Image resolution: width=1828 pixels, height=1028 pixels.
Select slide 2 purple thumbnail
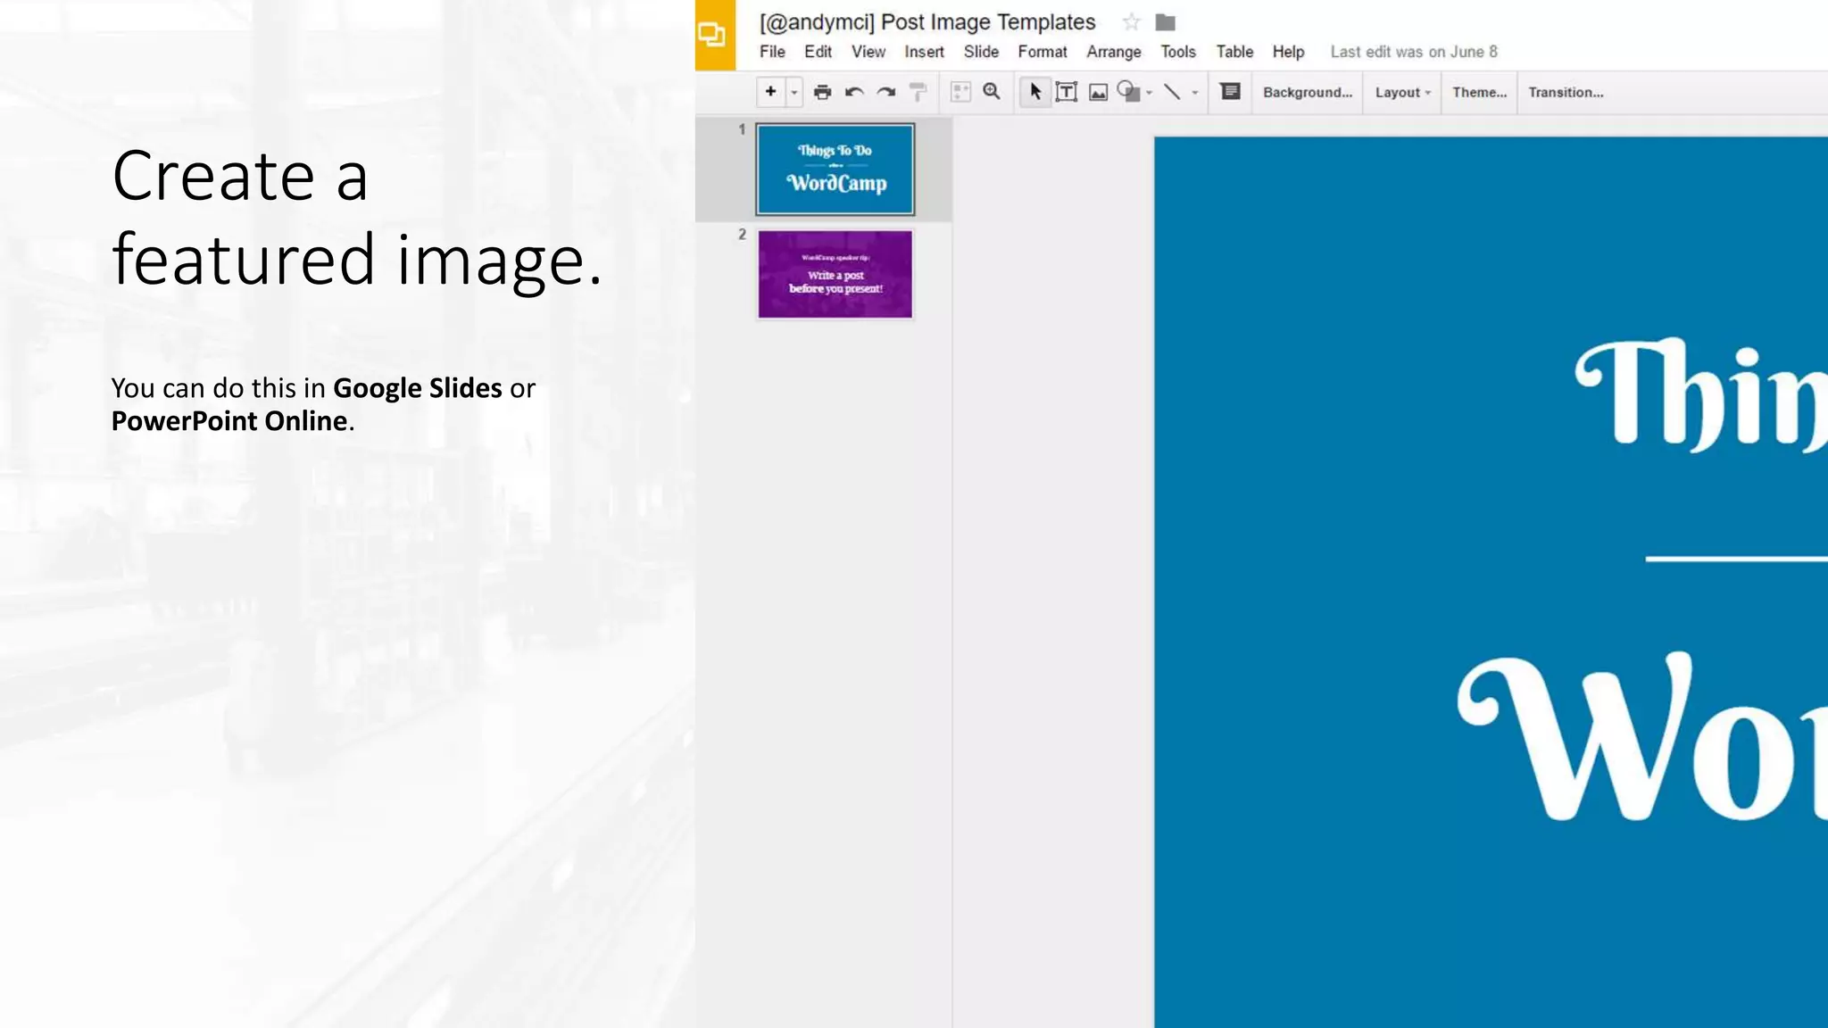(835, 274)
